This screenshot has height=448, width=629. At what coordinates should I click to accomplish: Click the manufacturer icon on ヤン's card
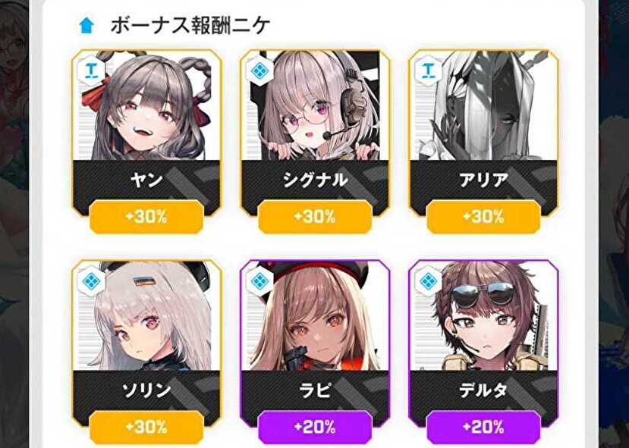(x=92, y=70)
